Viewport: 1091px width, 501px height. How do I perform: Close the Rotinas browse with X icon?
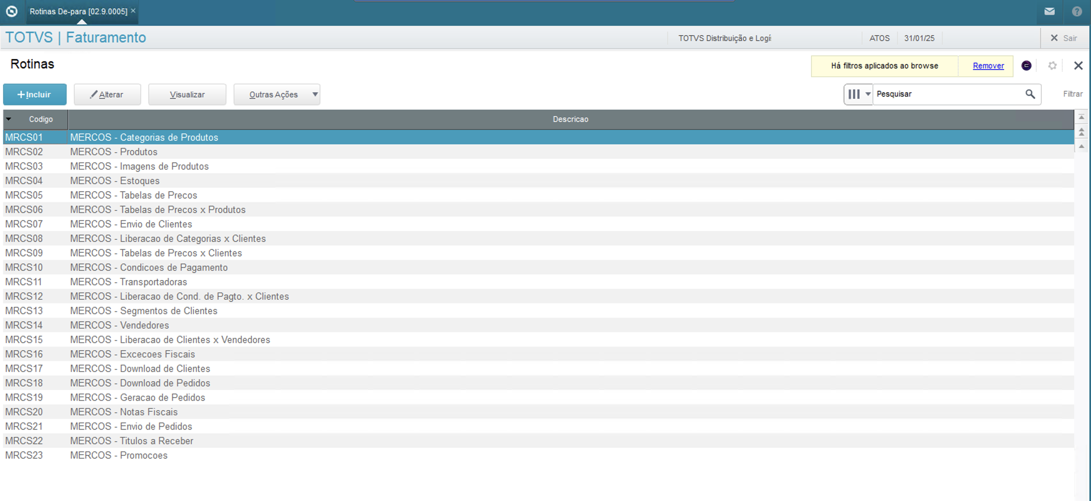pos(1078,66)
